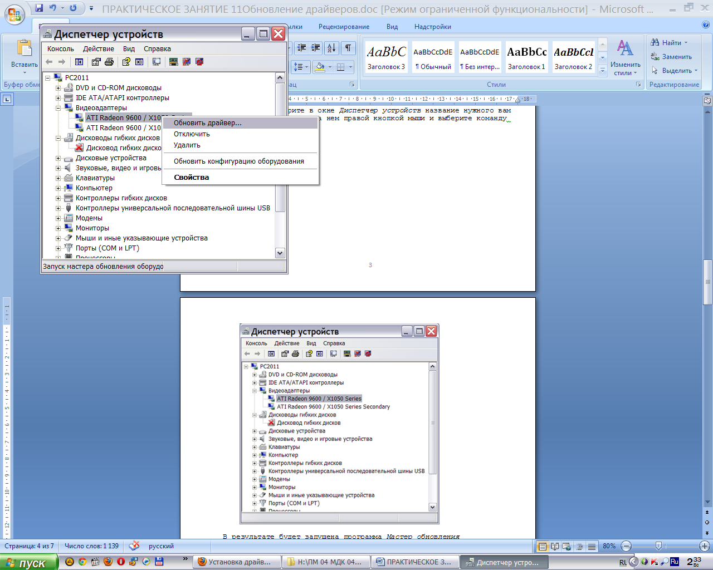Image resolution: width=713 pixels, height=570 pixels.
Task: Switch to web layout view
Action: click(567, 546)
